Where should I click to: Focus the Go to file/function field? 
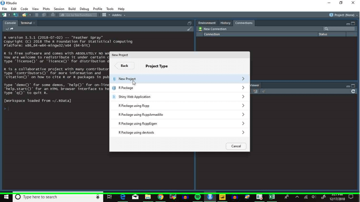[78, 15]
